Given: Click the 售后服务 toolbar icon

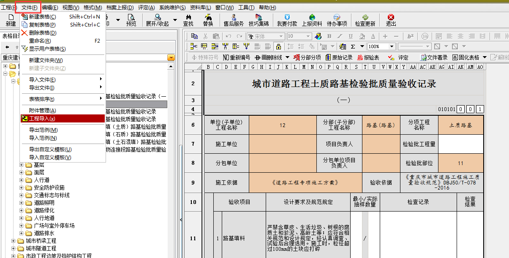Looking at the screenshot, I should (x=233, y=20).
